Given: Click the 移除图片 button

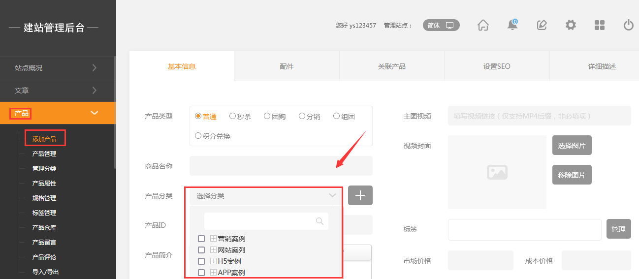Looking at the screenshot, I should [572, 175].
